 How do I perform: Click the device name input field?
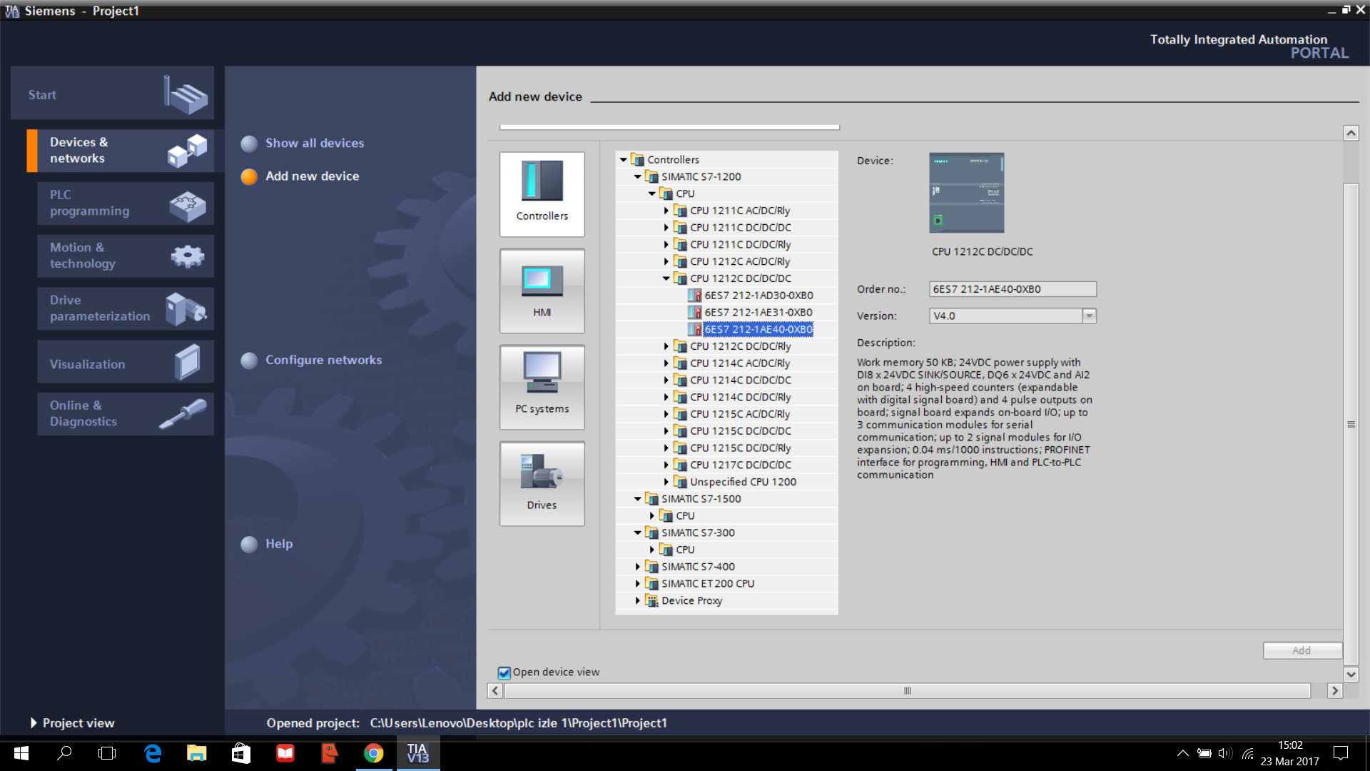coord(669,126)
